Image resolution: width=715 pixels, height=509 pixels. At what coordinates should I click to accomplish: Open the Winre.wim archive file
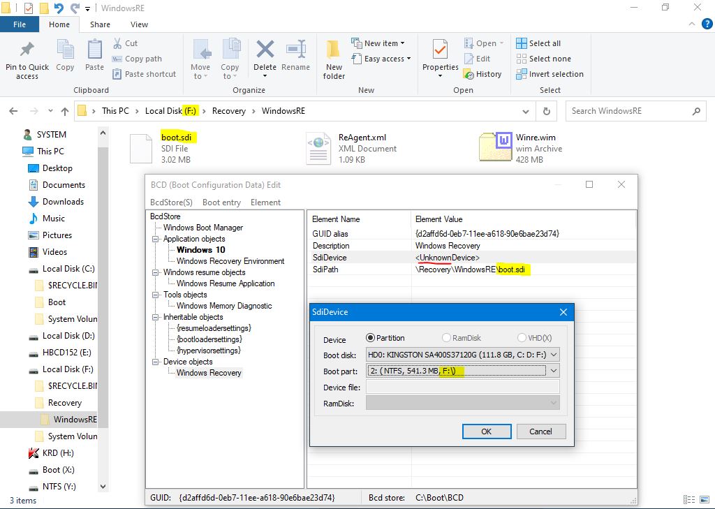pyautogui.click(x=496, y=149)
